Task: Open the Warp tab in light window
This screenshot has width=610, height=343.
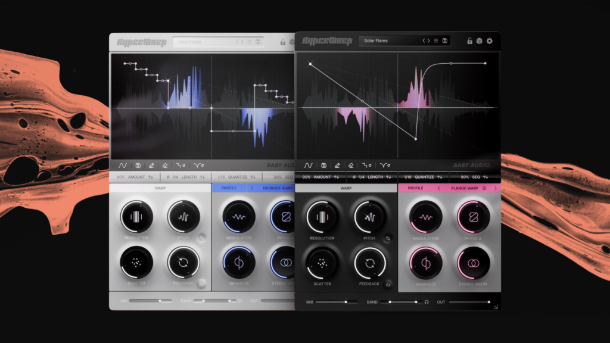Action: pos(160,188)
